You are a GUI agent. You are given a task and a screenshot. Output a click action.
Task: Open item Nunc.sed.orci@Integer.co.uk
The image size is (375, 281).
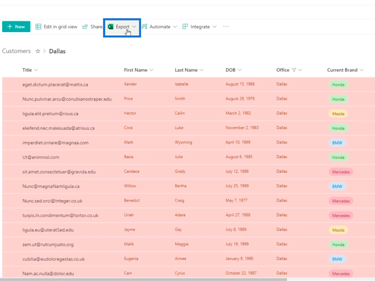[52, 201]
